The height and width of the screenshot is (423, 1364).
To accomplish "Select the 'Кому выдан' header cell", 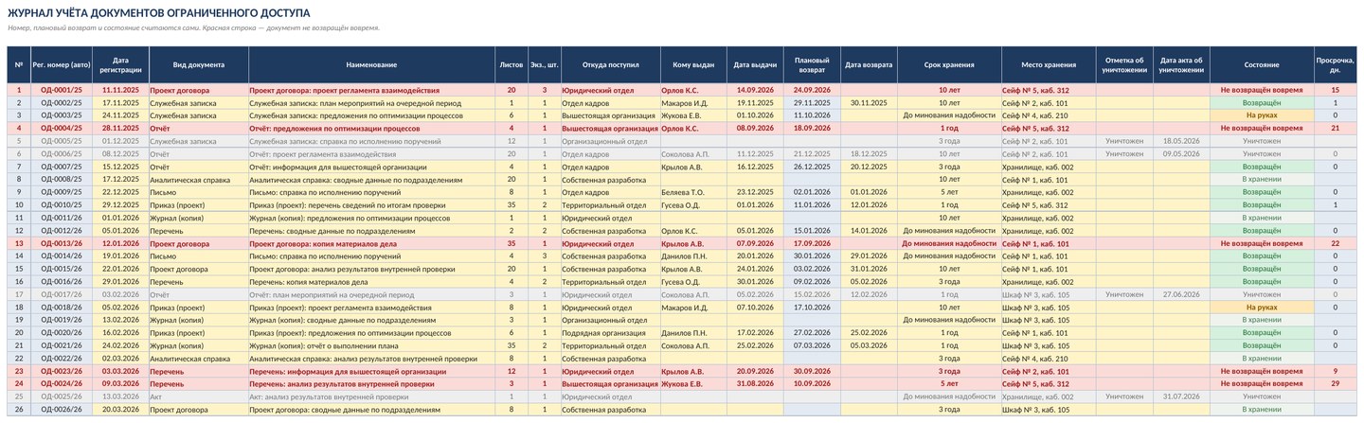I will click(x=693, y=65).
